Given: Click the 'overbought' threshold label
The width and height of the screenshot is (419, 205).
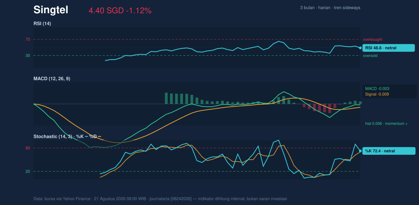Looking at the screenshot, I should (373, 40).
